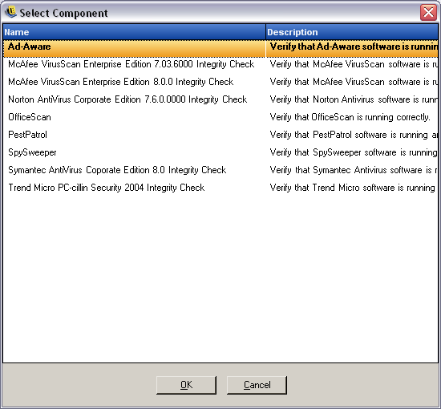Click the Description column header
441x409 pixels.
click(x=352, y=32)
